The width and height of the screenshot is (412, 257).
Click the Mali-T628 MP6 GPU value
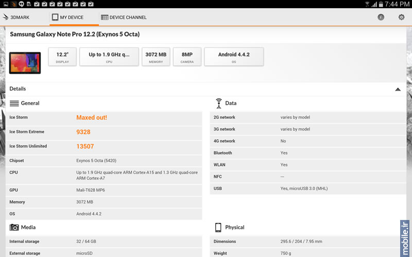pyautogui.click(x=91, y=190)
